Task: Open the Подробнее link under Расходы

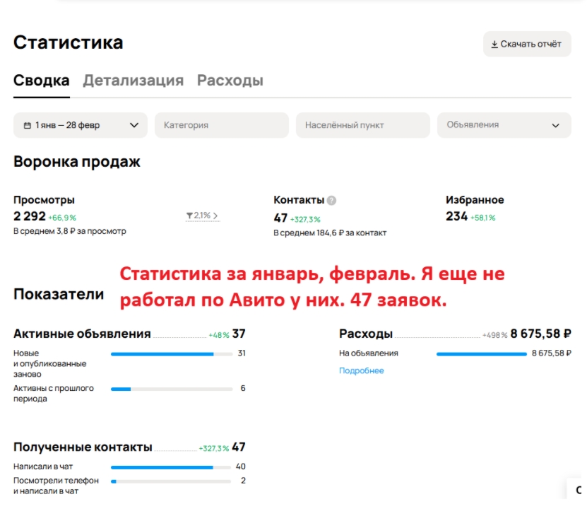Action: (361, 370)
